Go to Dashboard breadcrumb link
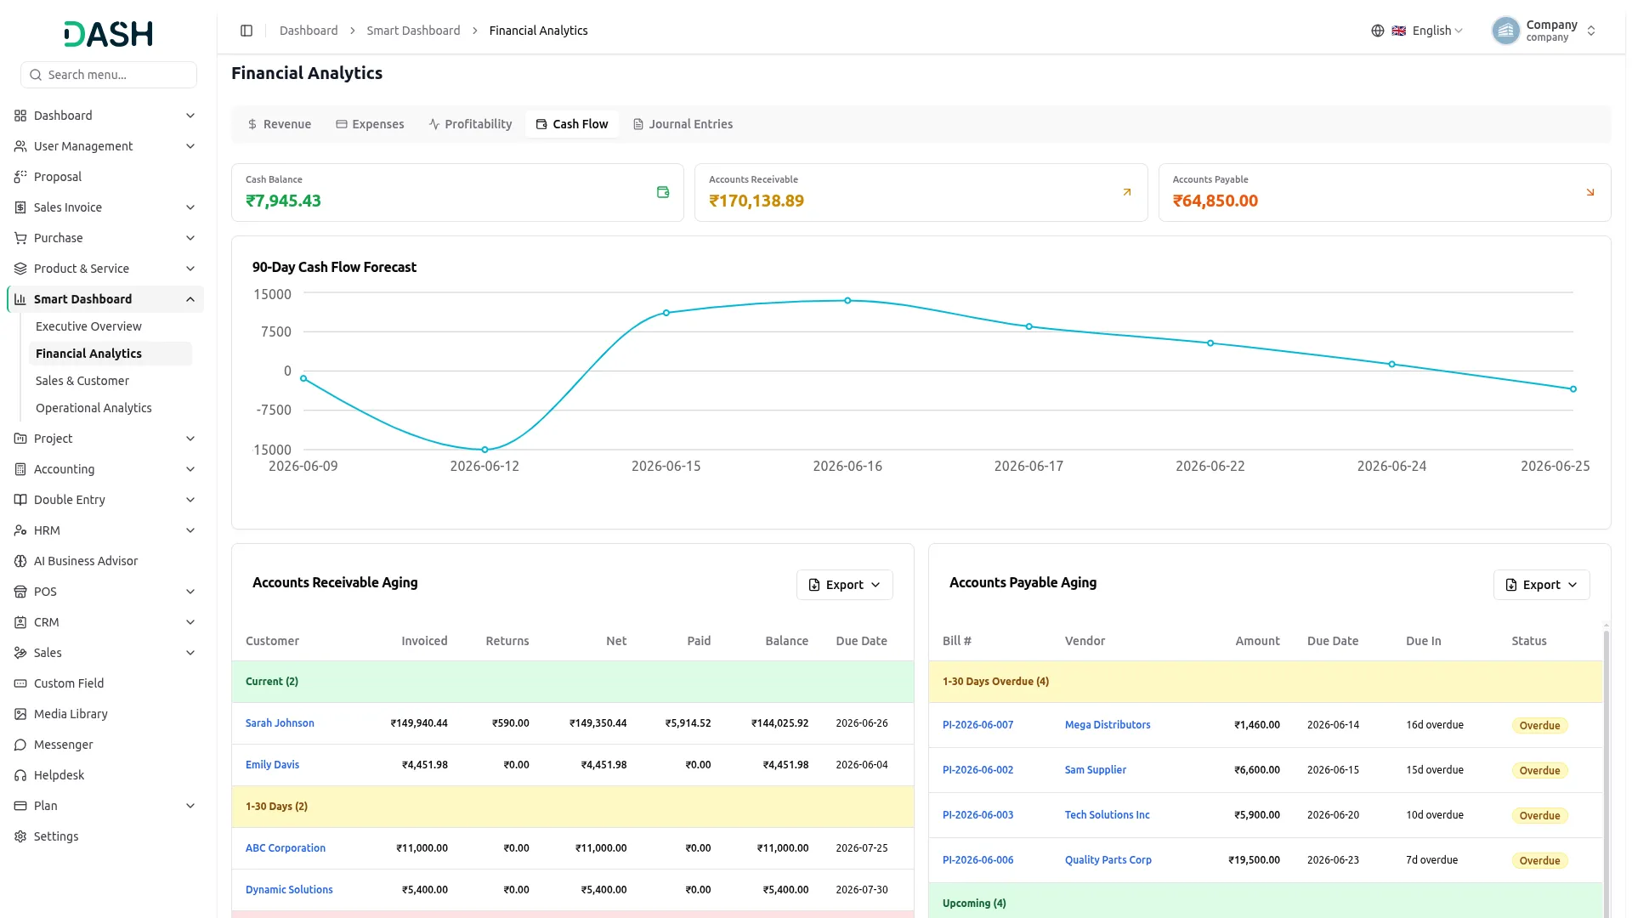The width and height of the screenshot is (1632, 918). coord(309,31)
